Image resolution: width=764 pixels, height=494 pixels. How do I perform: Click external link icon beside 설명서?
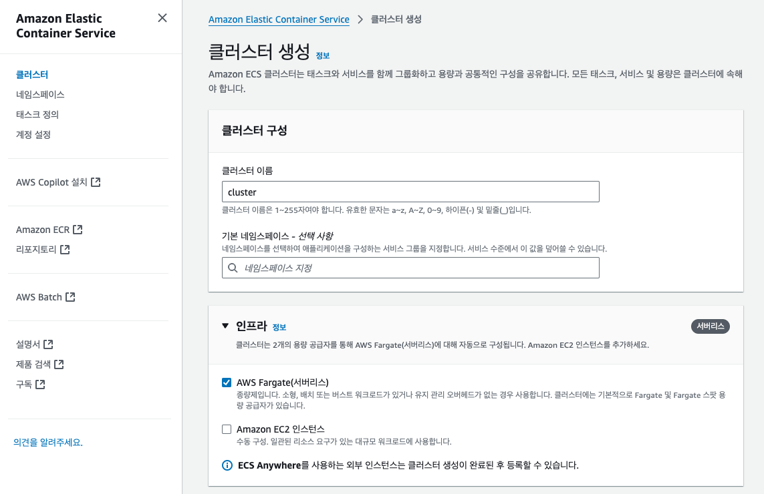pos(48,344)
